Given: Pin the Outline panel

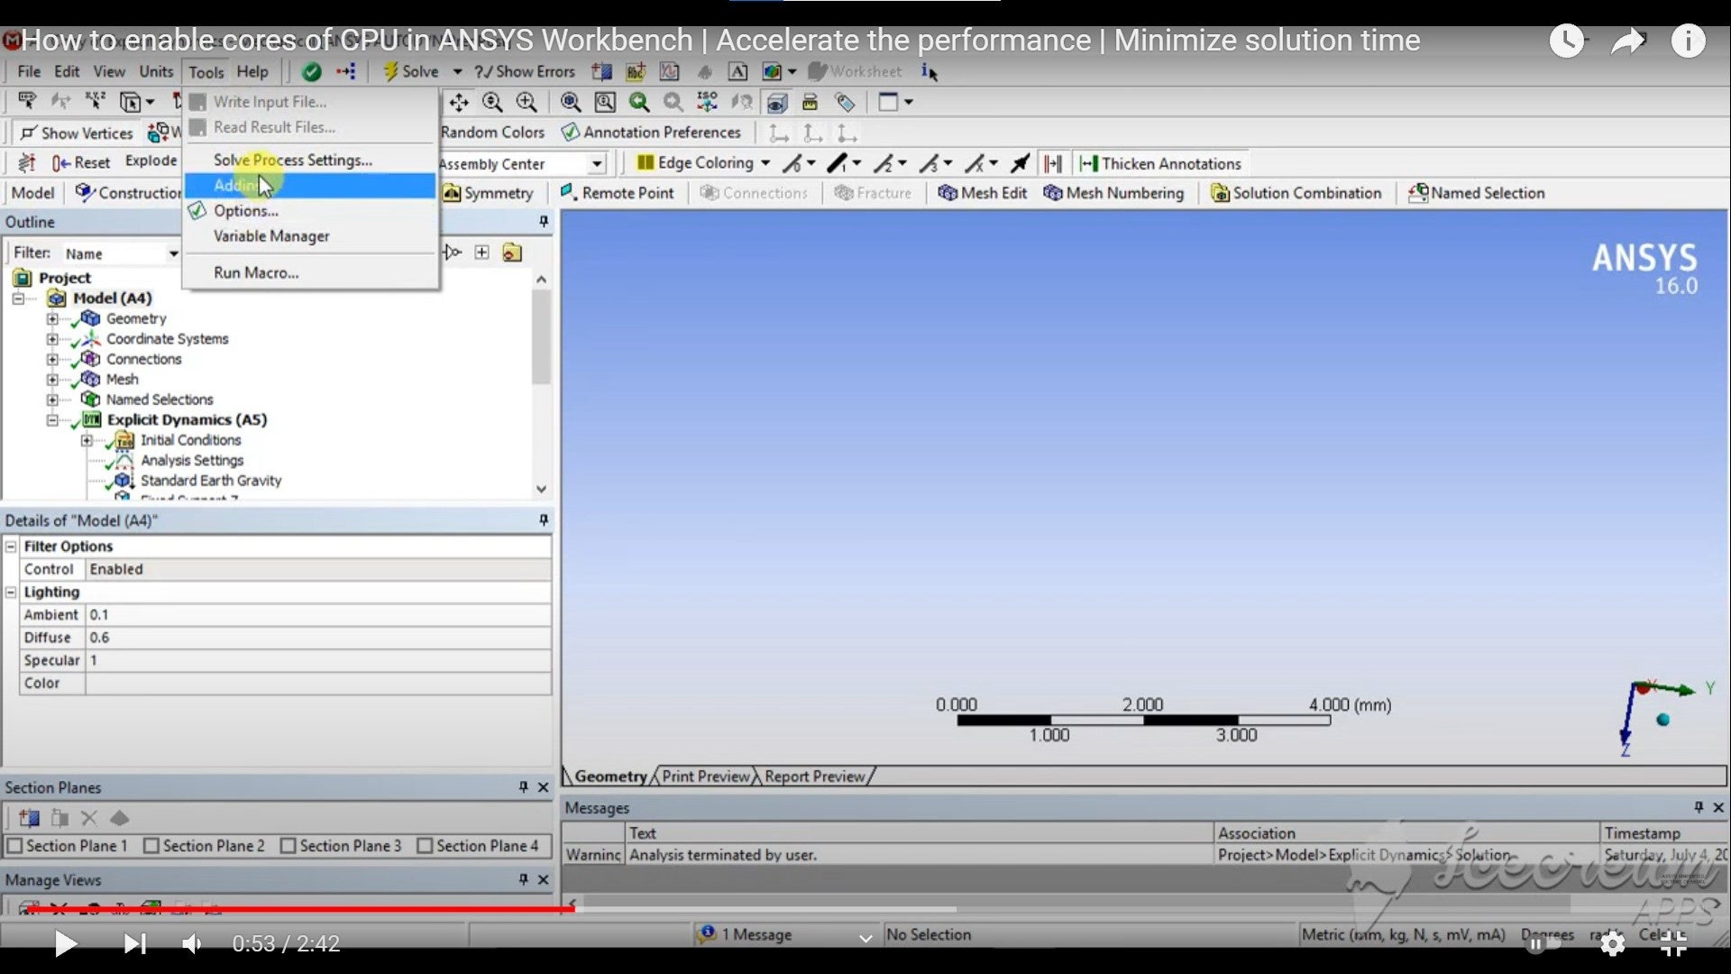Looking at the screenshot, I should (544, 222).
